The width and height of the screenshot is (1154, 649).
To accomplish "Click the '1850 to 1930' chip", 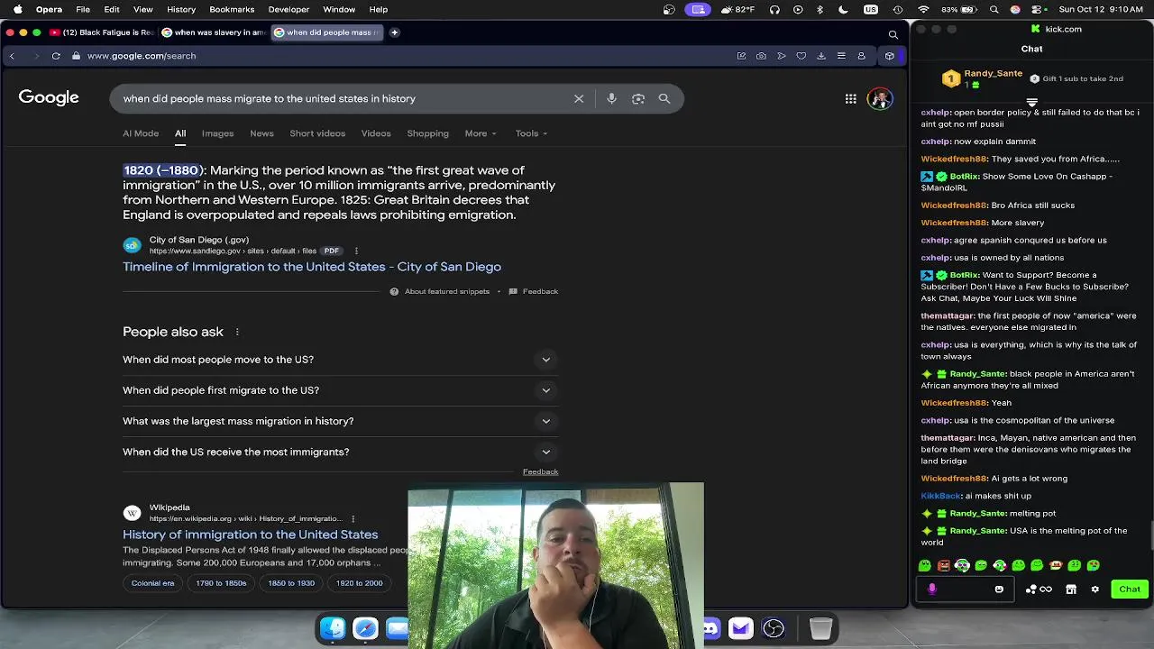I will tap(291, 583).
